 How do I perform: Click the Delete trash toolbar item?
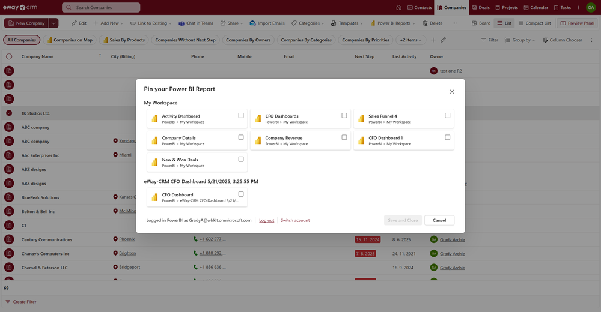tap(432, 23)
